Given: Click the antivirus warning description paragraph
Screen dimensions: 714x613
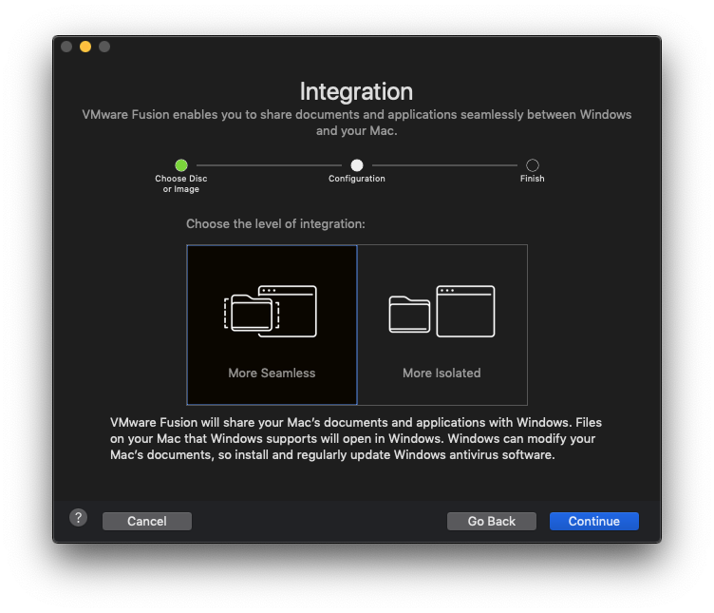Looking at the screenshot, I should pos(356,438).
